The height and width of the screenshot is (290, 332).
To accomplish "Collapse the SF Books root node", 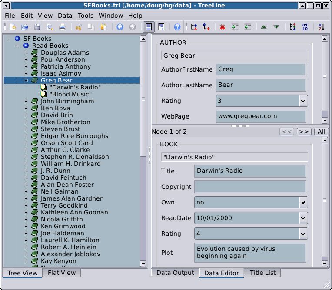I will (8, 39).
